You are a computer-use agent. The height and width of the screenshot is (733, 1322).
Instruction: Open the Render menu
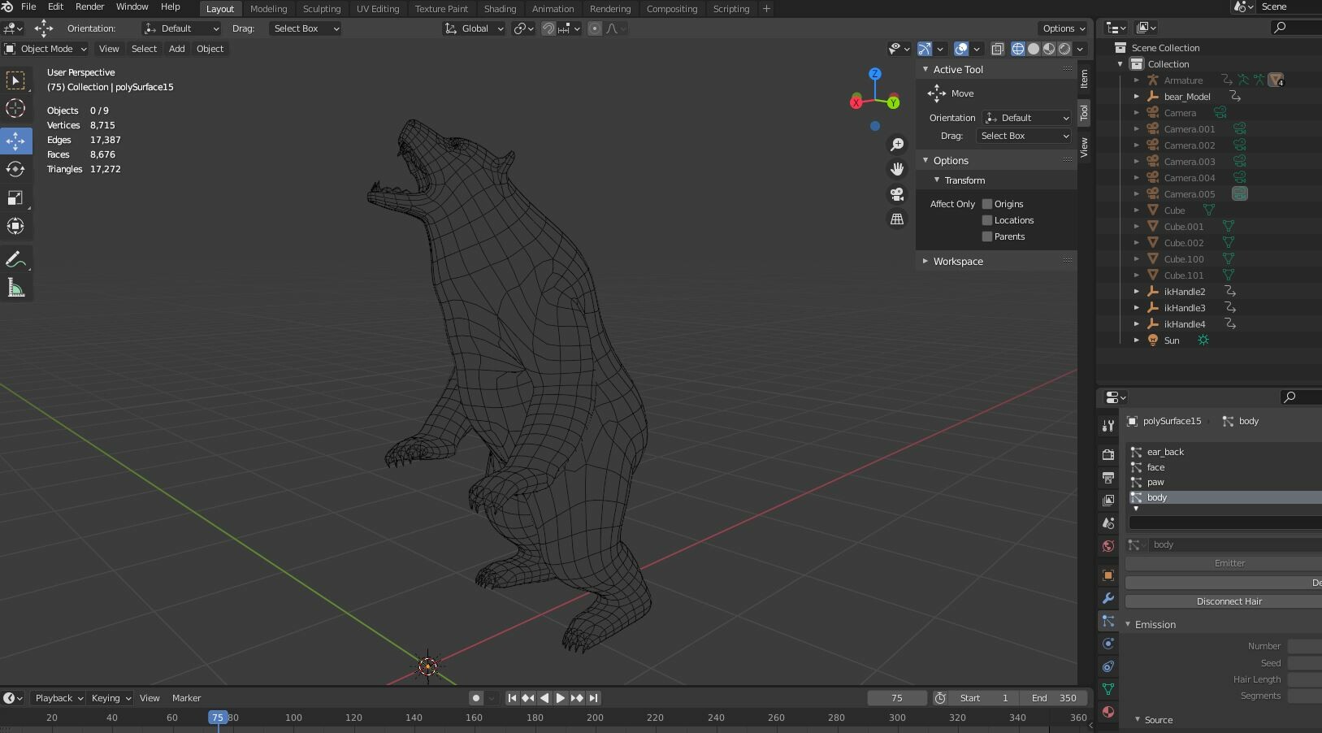click(89, 7)
